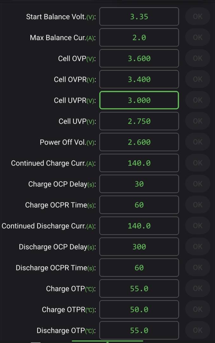
Task: Edit Discharge OCP Delay value 300
Action: tap(139, 247)
